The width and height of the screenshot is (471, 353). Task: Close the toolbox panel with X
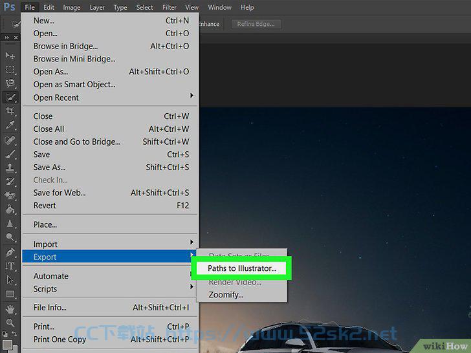(16, 37)
